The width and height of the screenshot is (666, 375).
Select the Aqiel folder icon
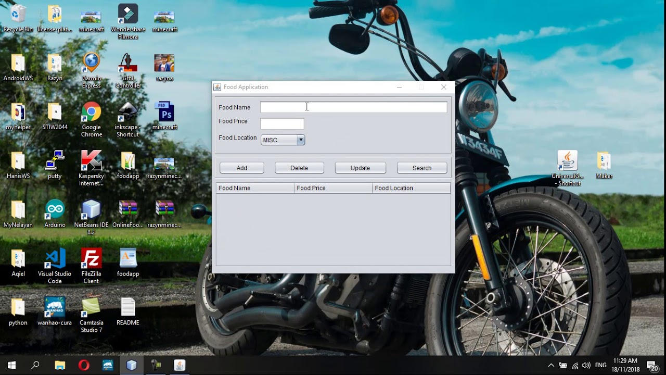pos(18,263)
